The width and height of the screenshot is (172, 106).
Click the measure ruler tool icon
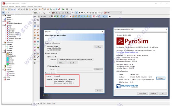(x=35, y=60)
